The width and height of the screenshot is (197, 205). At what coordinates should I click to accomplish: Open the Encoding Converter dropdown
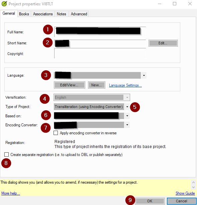point(127,125)
